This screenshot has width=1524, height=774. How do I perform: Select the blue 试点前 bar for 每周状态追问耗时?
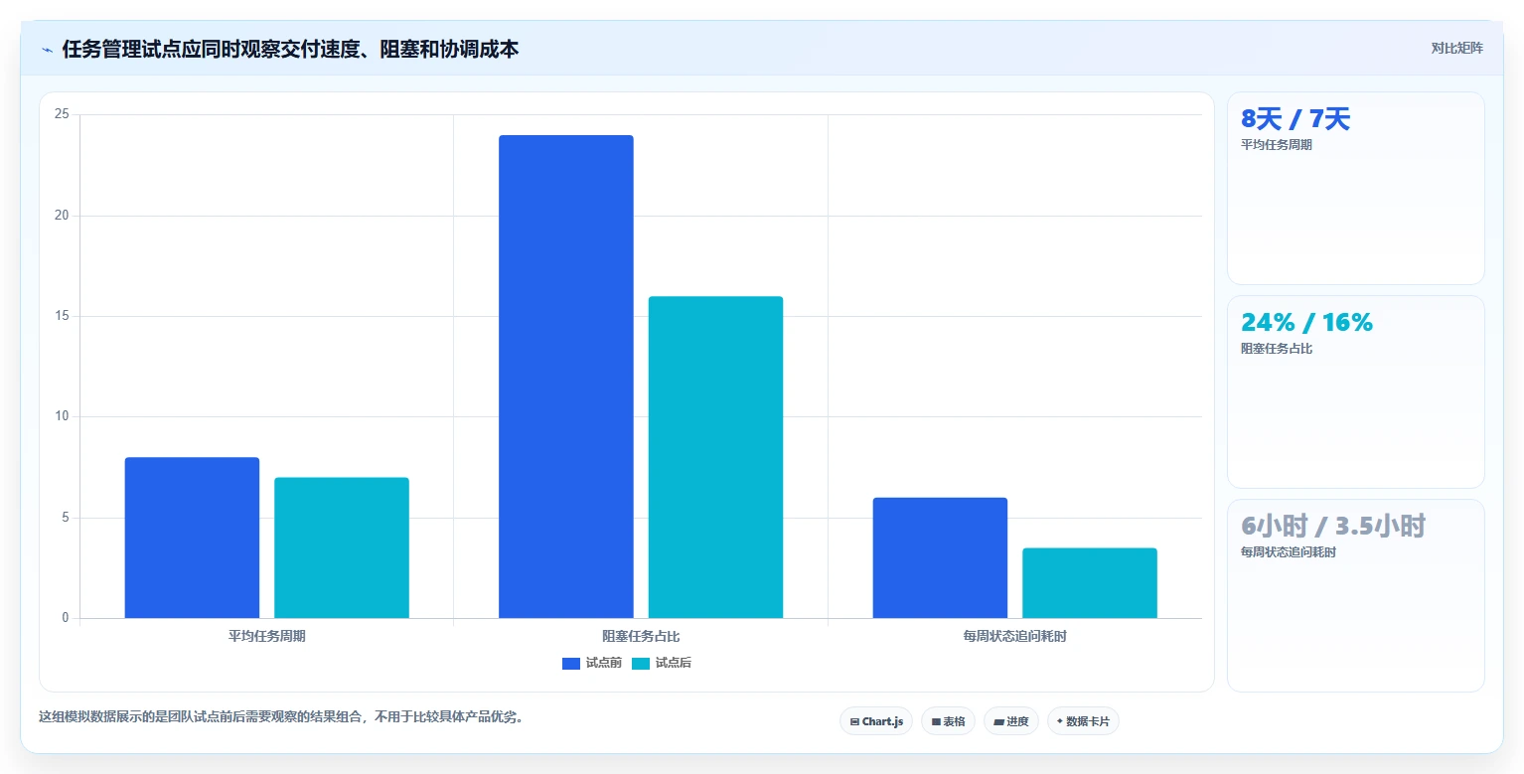click(x=940, y=557)
